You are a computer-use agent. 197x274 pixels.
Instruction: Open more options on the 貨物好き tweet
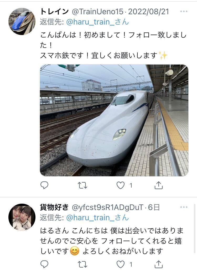click(184, 207)
